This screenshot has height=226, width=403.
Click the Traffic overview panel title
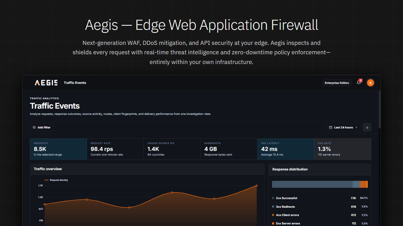pyautogui.click(x=48, y=169)
